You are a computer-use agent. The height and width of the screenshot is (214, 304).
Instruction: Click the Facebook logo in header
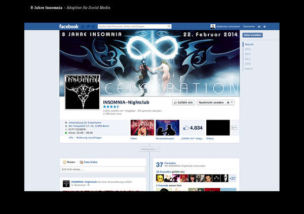pyautogui.click(x=69, y=26)
